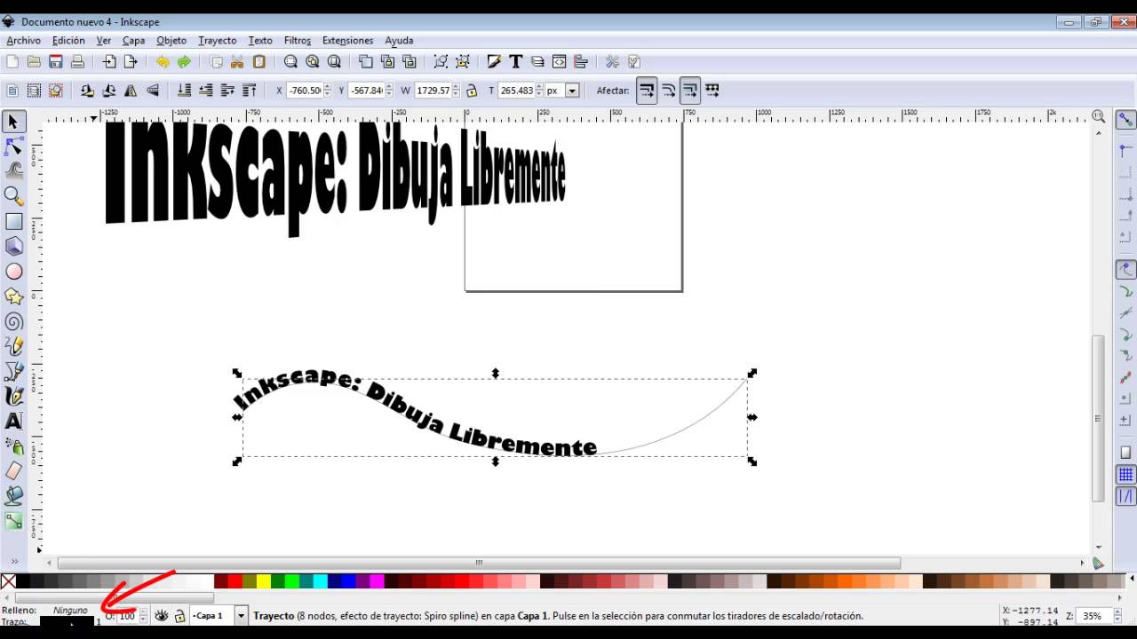Select the Eraser tool

click(x=13, y=470)
